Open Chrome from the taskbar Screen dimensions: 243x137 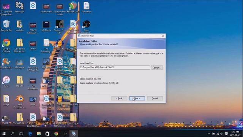56,134
